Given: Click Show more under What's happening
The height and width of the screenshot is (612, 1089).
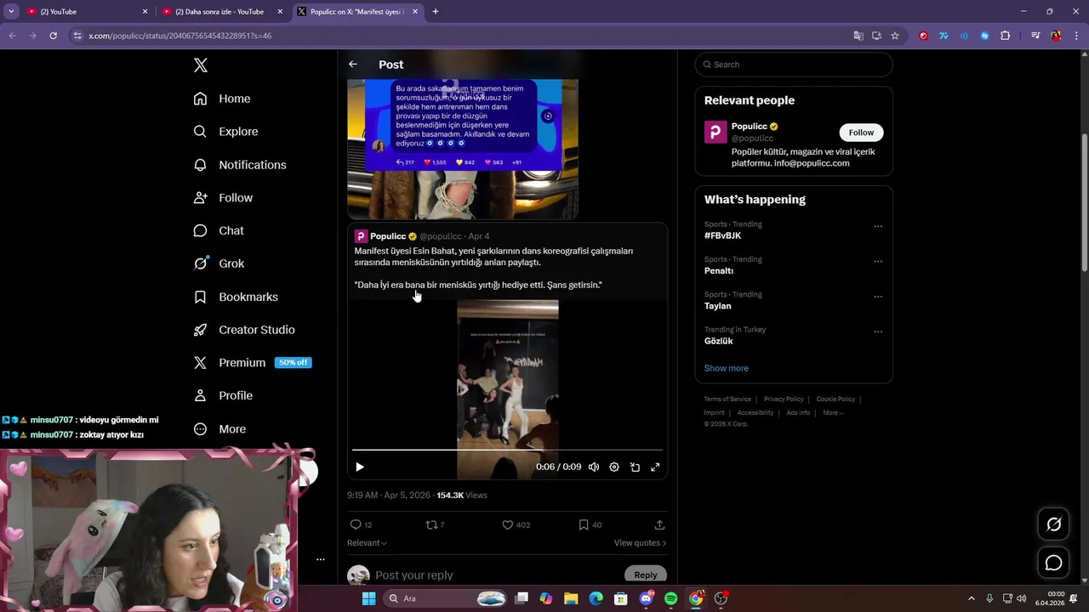Looking at the screenshot, I should coord(727,368).
